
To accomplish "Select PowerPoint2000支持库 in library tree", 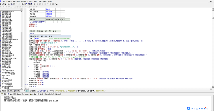I will tap(8, 74).
